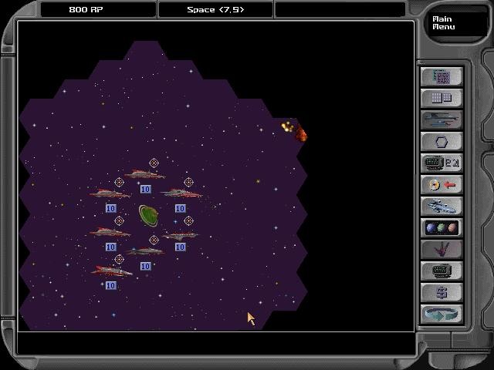Click the Space <7,9> coordinates readout
The height and width of the screenshot is (370, 494).
215,9
